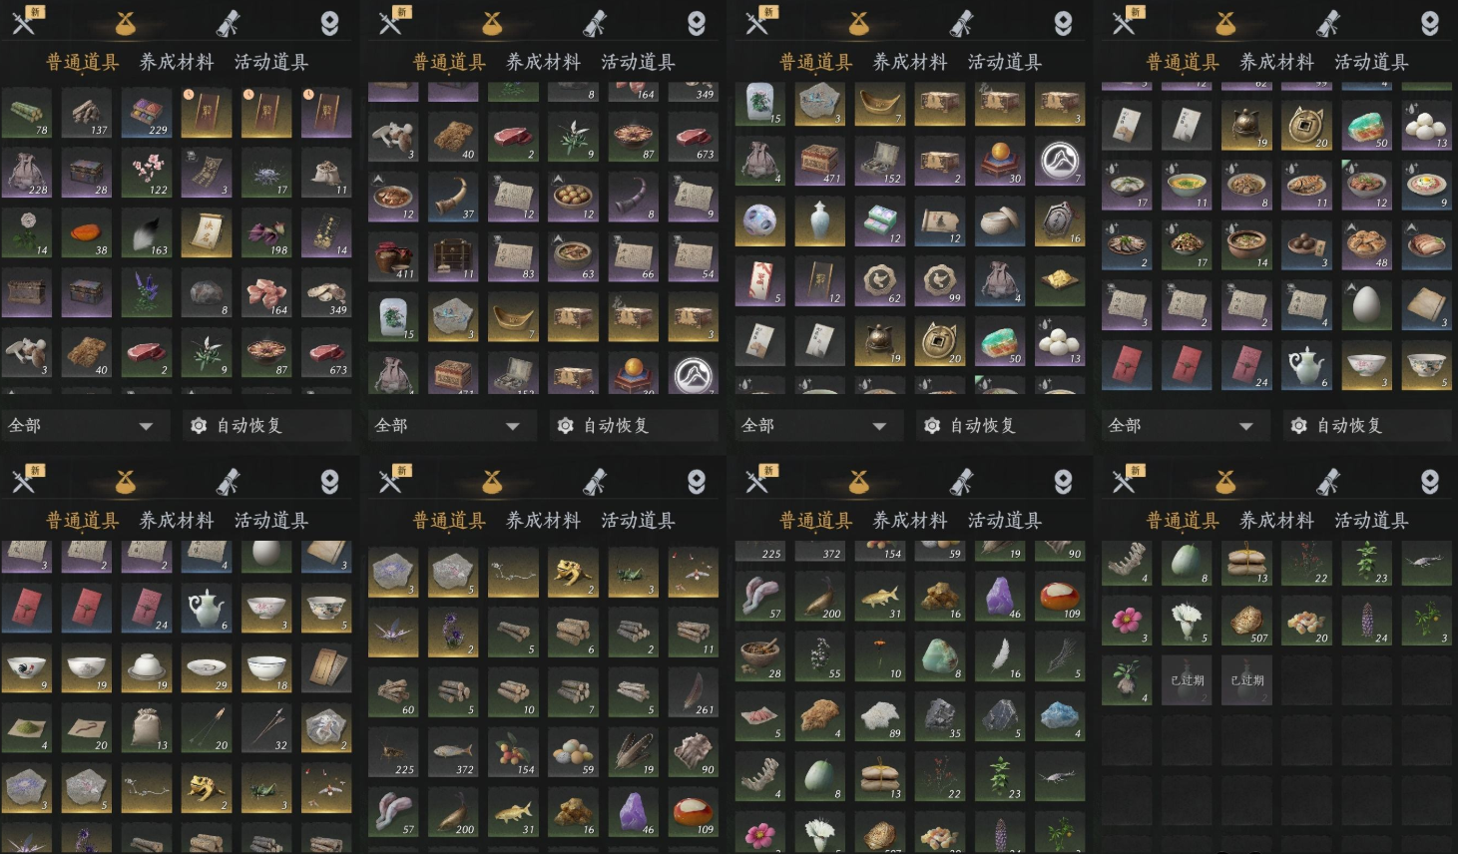Choose the sealed wine jar with count 411

pyautogui.click(x=394, y=257)
